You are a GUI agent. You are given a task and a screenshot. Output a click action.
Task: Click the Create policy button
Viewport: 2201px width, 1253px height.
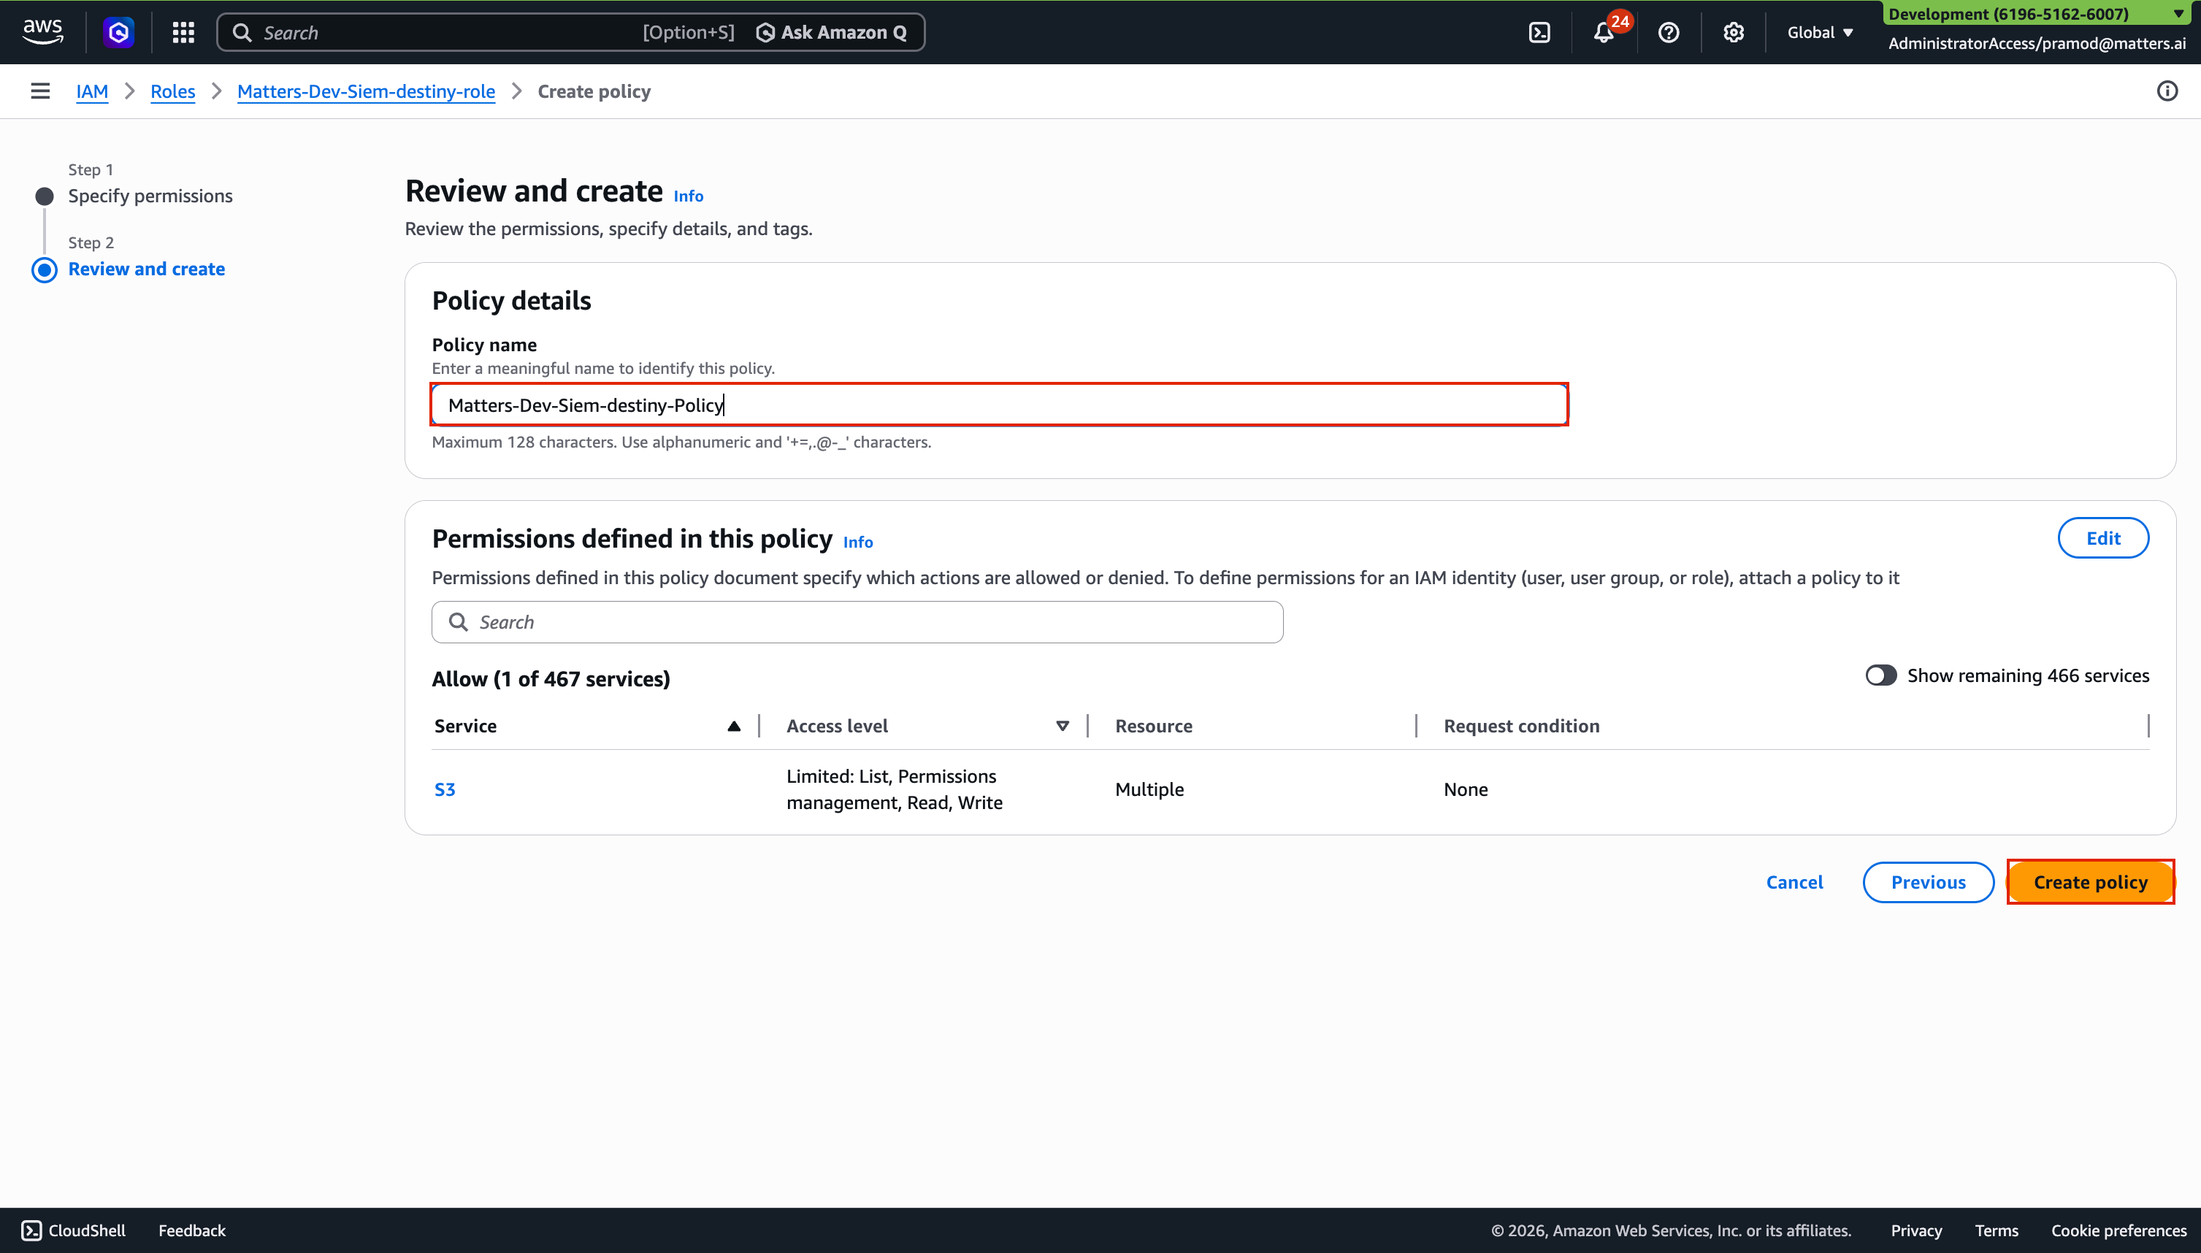point(2090,882)
